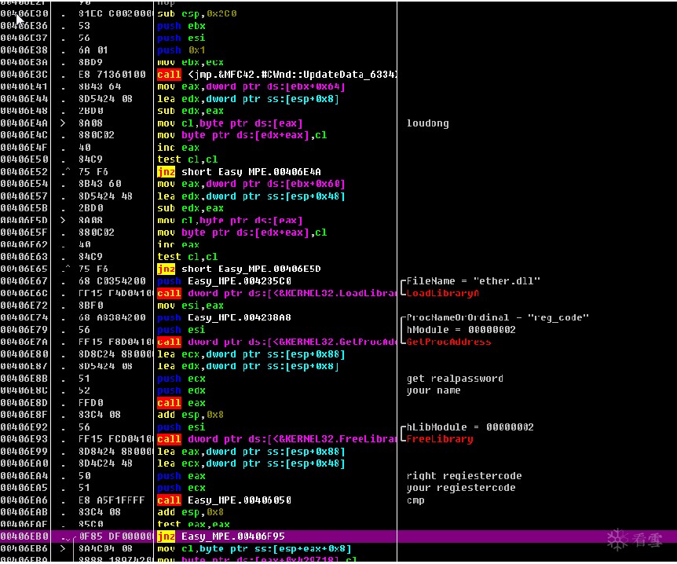Click address 00406E8D

[x=24, y=403]
